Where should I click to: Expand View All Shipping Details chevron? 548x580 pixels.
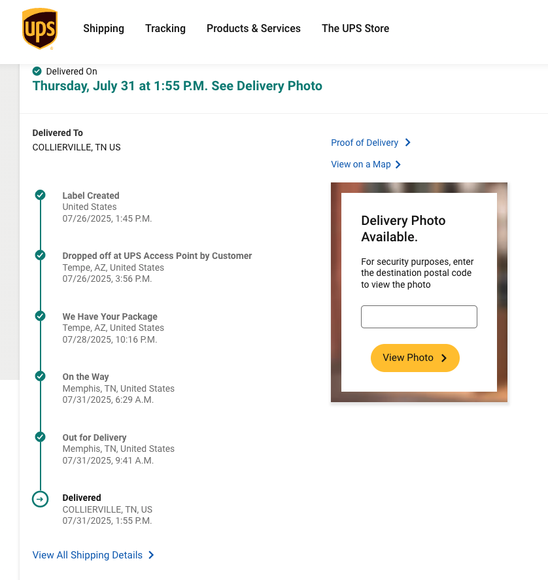[x=151, y=555]
